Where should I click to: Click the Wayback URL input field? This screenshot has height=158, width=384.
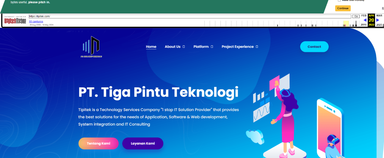tap(190, 16)
